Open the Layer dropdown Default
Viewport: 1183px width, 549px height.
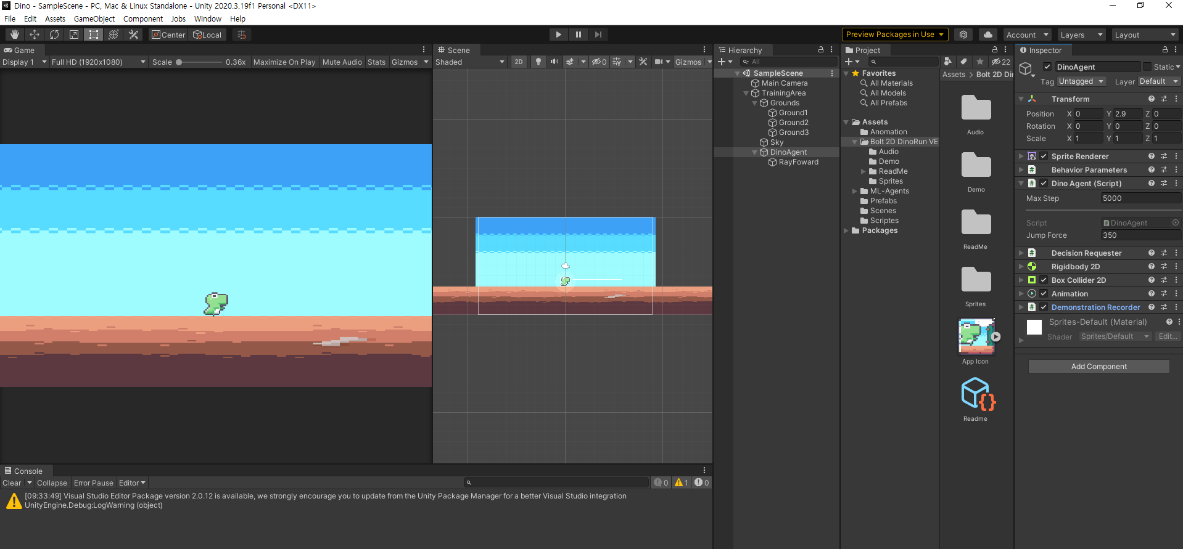tap(1159, 81)
